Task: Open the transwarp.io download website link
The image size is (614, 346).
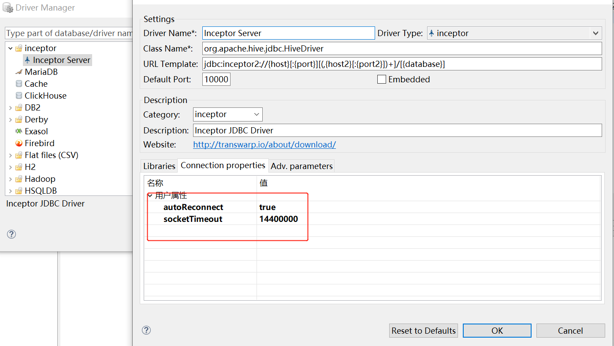Action: pyautogui.click(x=264, y=145)
